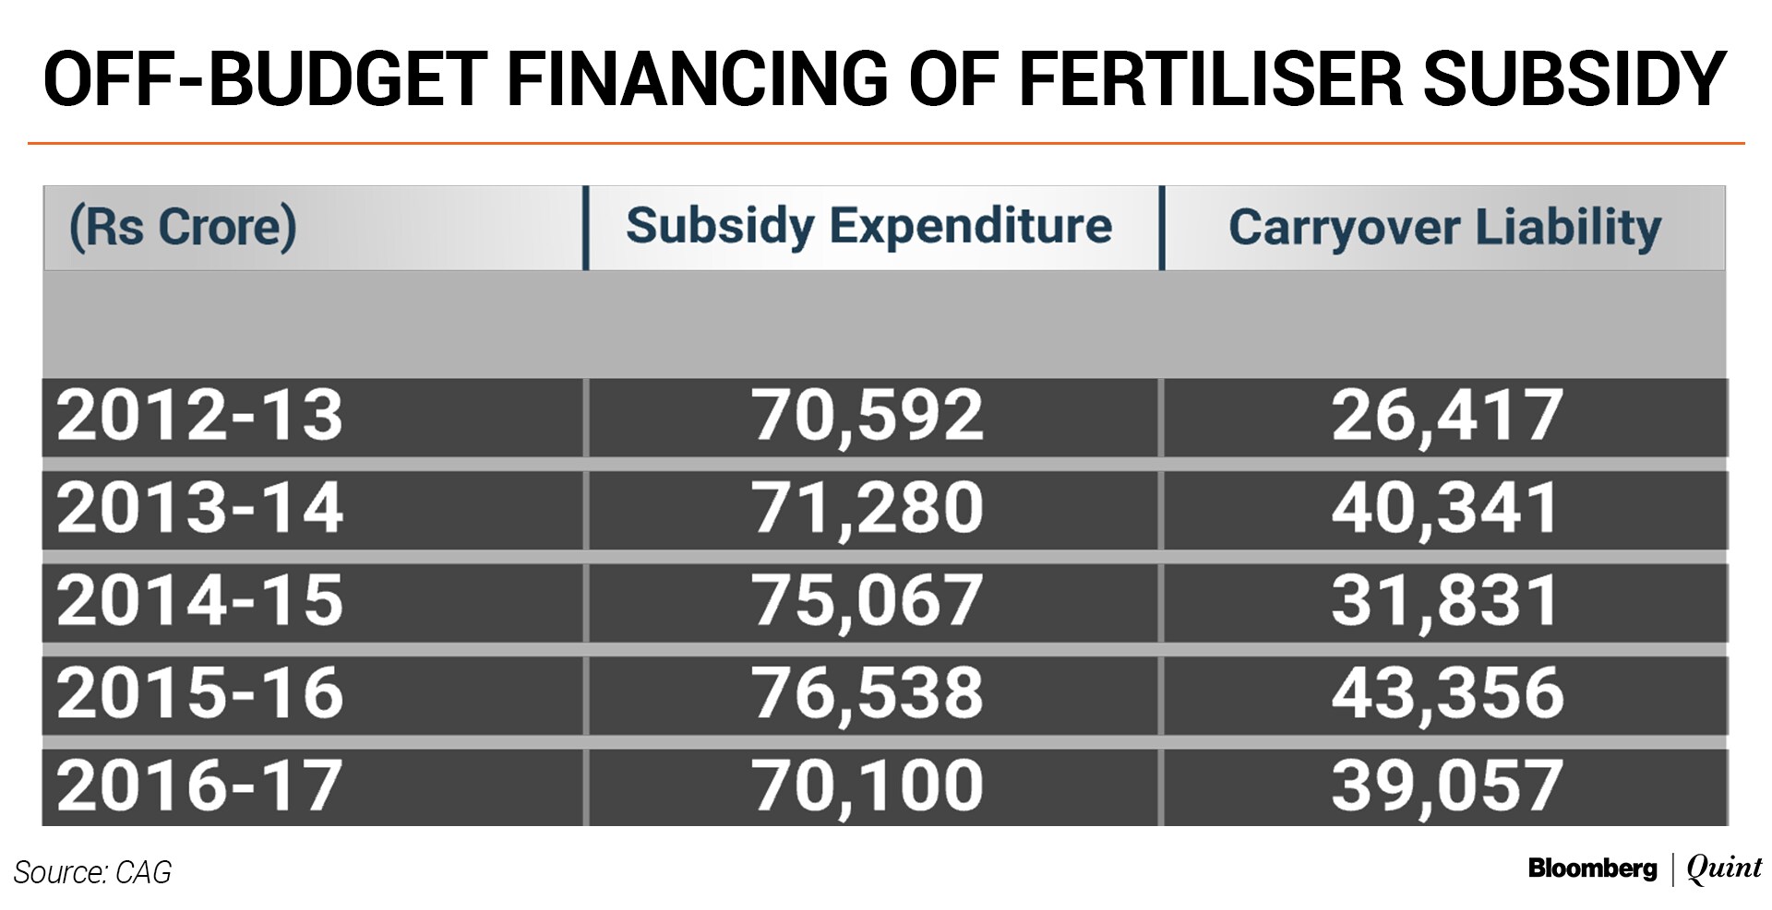Click subsidy expenditure value 70,592

pyautogui.click(x=868, y=416)
